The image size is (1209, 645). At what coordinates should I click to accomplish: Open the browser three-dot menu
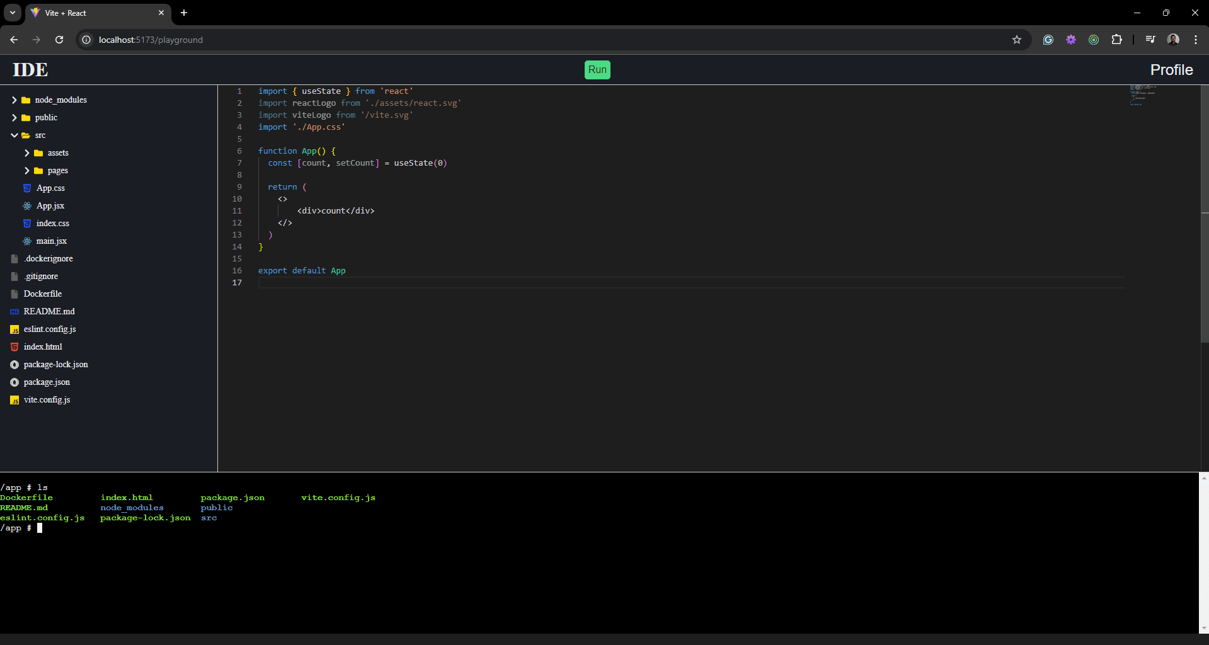[x=1196, y=40]
